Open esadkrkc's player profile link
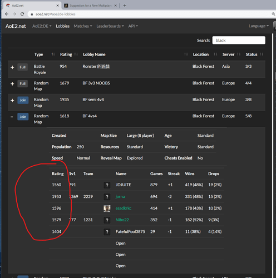The width and height of the screenshot is (276, 278). pyautogui.click(x=124, y=208)
